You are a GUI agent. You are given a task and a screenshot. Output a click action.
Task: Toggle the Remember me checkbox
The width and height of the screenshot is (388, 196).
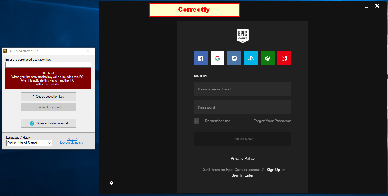(197, 121)
